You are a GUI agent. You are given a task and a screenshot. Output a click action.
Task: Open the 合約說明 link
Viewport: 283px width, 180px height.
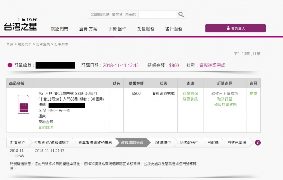coord(46,127)
